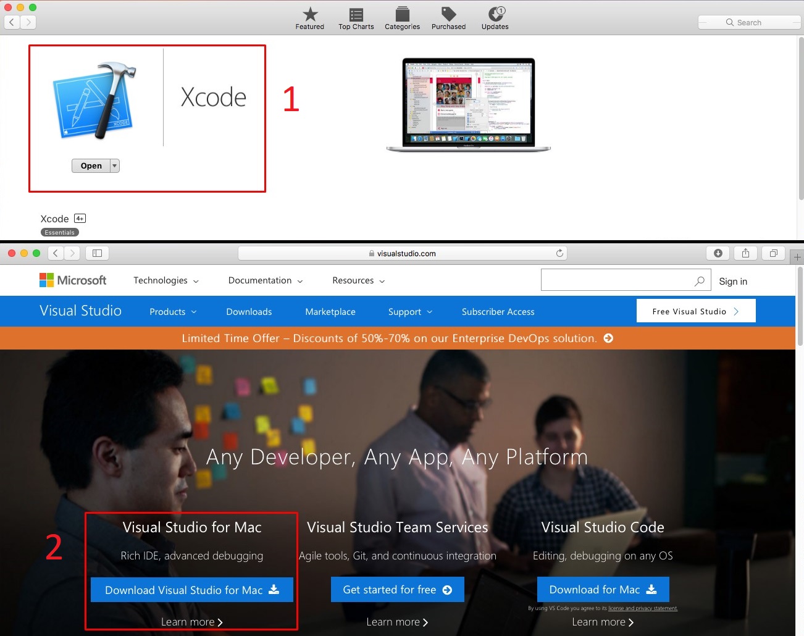The image size is (804, 636).
Task: Click the Essentials badge under Xcode
Action: pos(60,233)
